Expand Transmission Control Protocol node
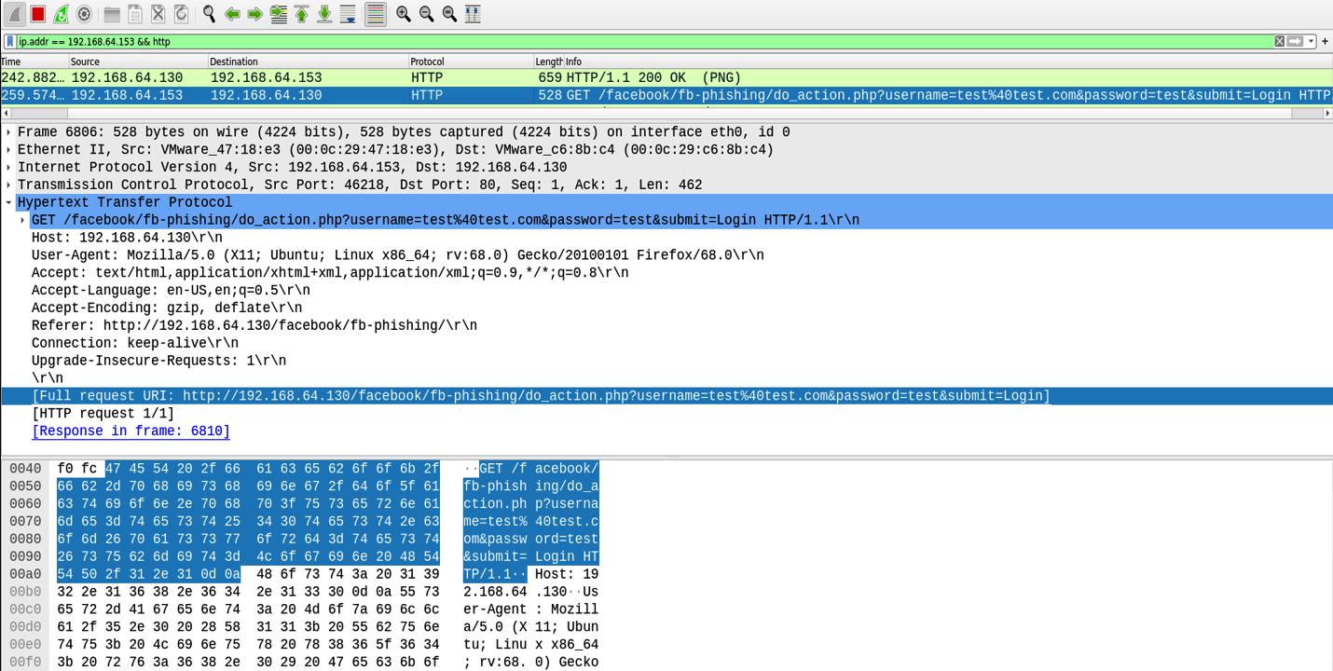Screen dimensions: 1333x671 click(8, 185)
